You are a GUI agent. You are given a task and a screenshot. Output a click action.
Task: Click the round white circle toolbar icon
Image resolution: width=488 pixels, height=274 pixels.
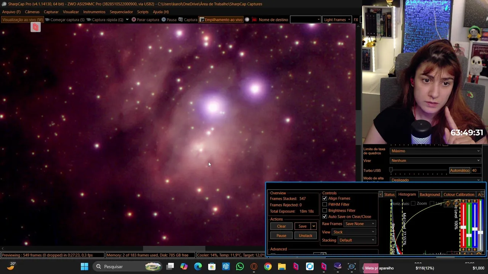(247, 20)
